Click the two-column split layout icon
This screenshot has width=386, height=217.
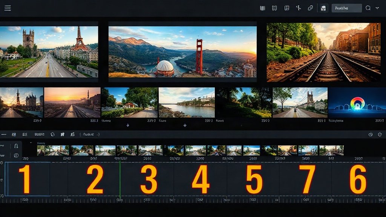(274, 8)
